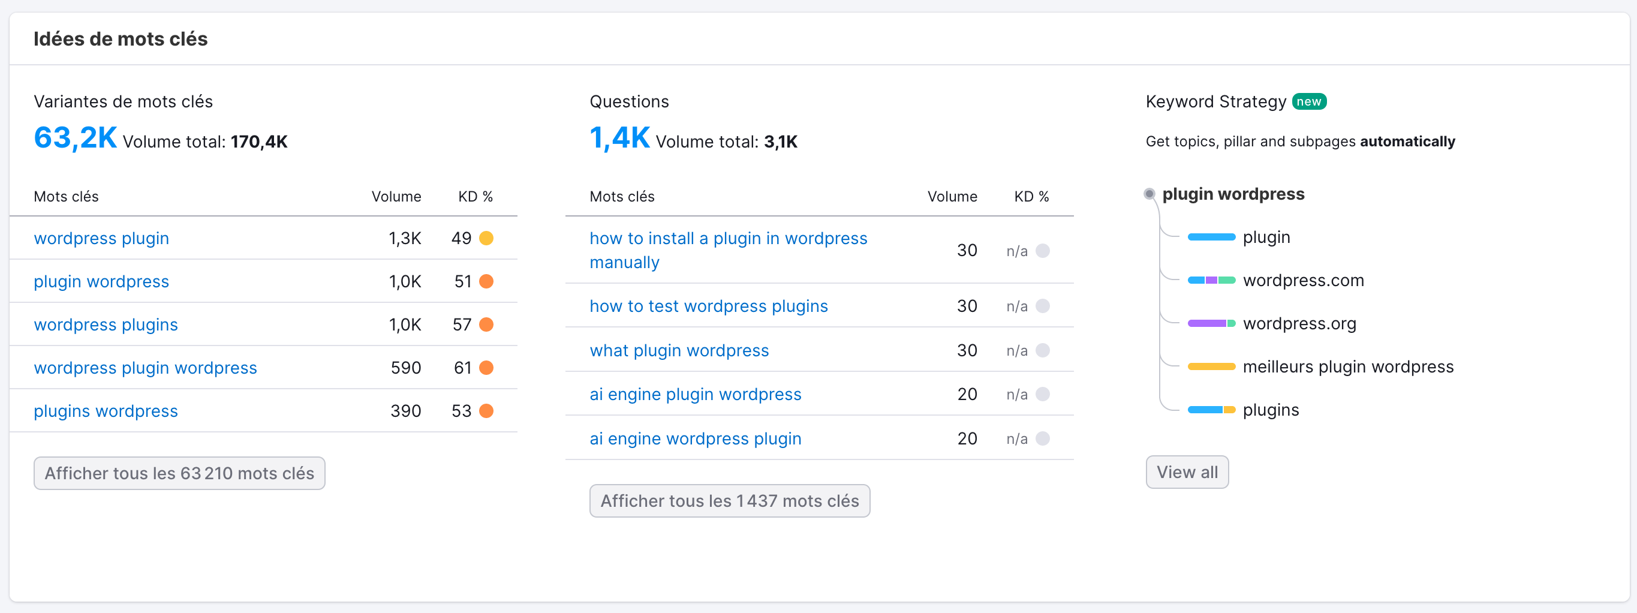Click the KD value 61

pyautogui.click(x=463, y=368)
